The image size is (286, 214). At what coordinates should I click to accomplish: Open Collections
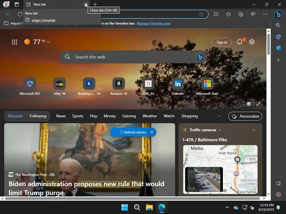point(241,14)
